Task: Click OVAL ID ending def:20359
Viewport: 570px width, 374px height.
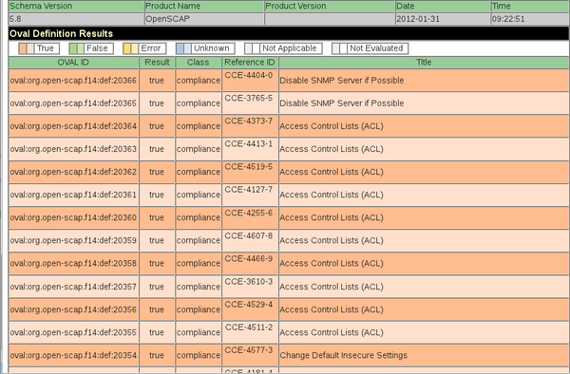Action: pyautogui.click(x=73, y=240)
